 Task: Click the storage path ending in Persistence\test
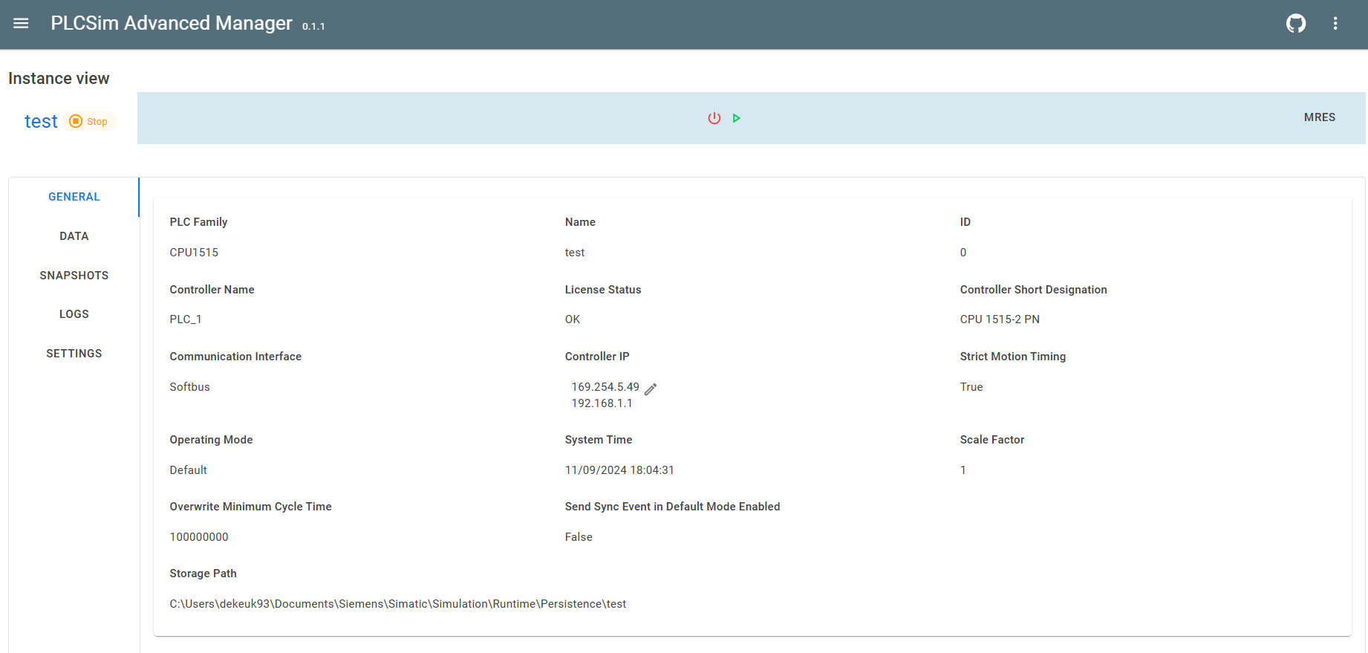click(398, 604)
